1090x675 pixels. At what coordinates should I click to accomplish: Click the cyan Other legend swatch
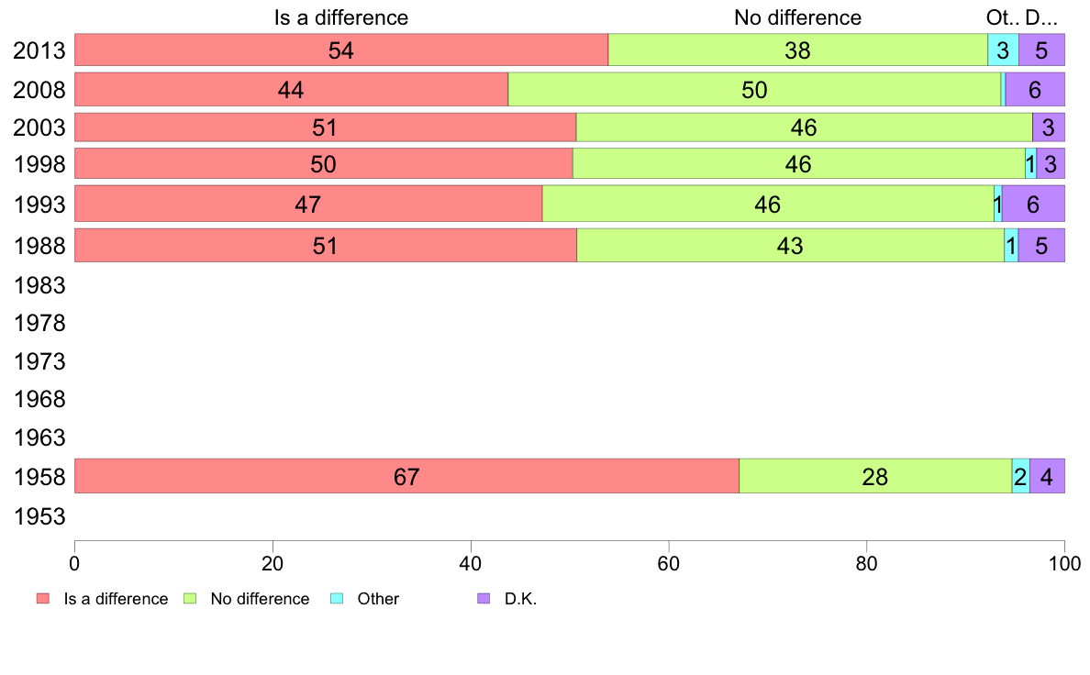tap(337, 599)
